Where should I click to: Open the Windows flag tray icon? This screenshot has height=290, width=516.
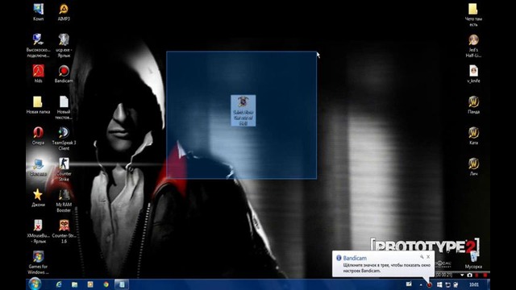[439, 284]
